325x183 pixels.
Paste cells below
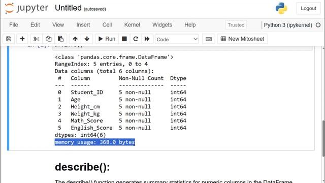coord(60,39)
